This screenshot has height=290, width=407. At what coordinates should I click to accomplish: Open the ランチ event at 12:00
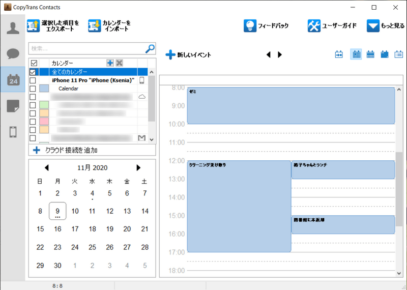pyautogui.click(x=343, y=169)
